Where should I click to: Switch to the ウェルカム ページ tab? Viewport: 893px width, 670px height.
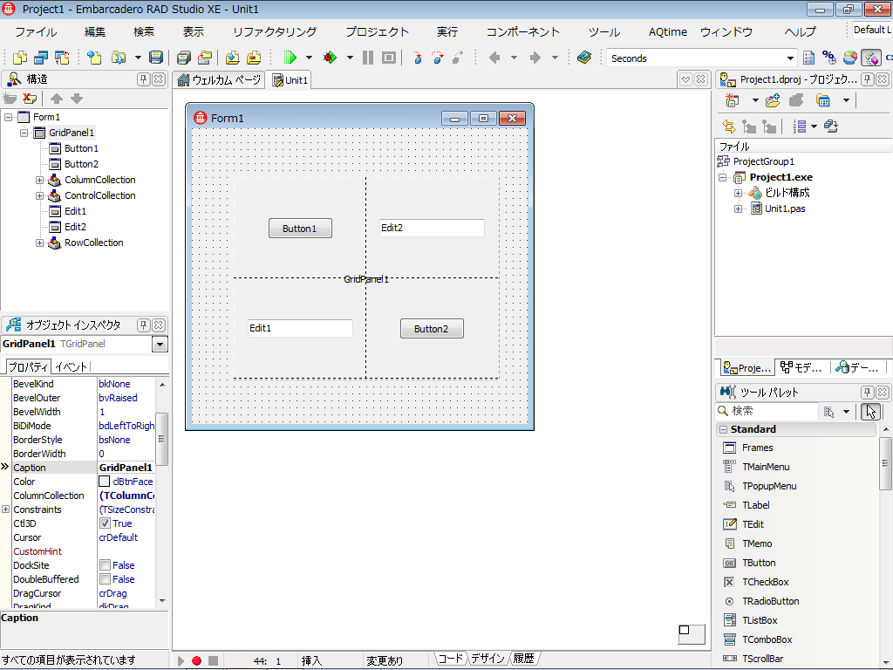[x=219, y=79]
